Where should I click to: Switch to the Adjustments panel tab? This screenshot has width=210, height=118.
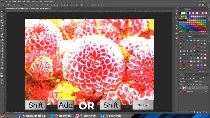click(183, 37)
